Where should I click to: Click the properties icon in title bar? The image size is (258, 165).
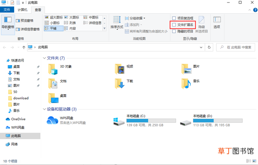(x=12, y=2)
